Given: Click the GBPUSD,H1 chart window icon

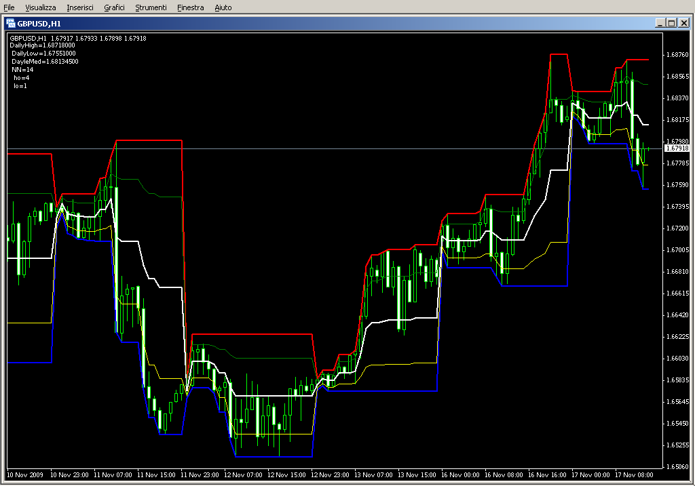Looking at the screenshot, I should tap(11, 23).
